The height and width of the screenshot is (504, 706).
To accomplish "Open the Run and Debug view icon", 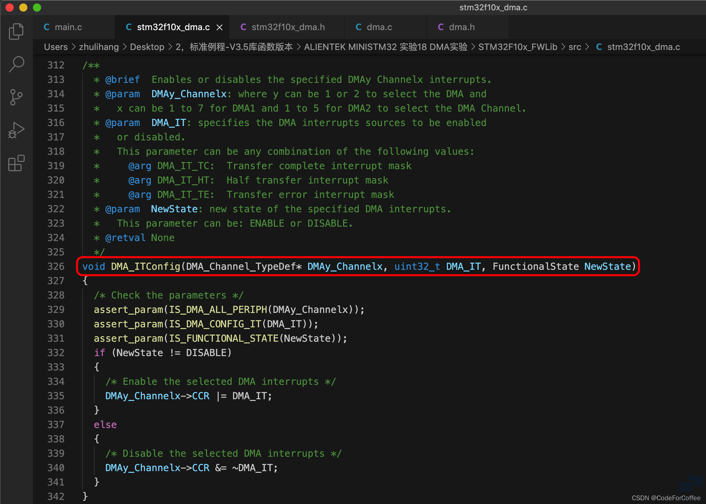I will (x=16, y=130).
